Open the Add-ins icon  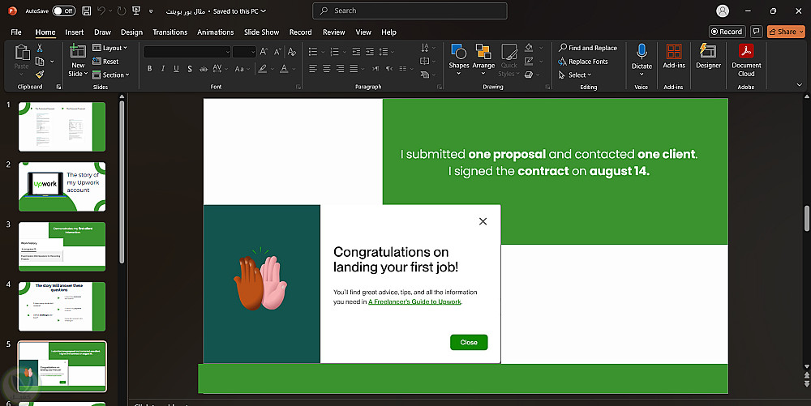pos(674,52)
